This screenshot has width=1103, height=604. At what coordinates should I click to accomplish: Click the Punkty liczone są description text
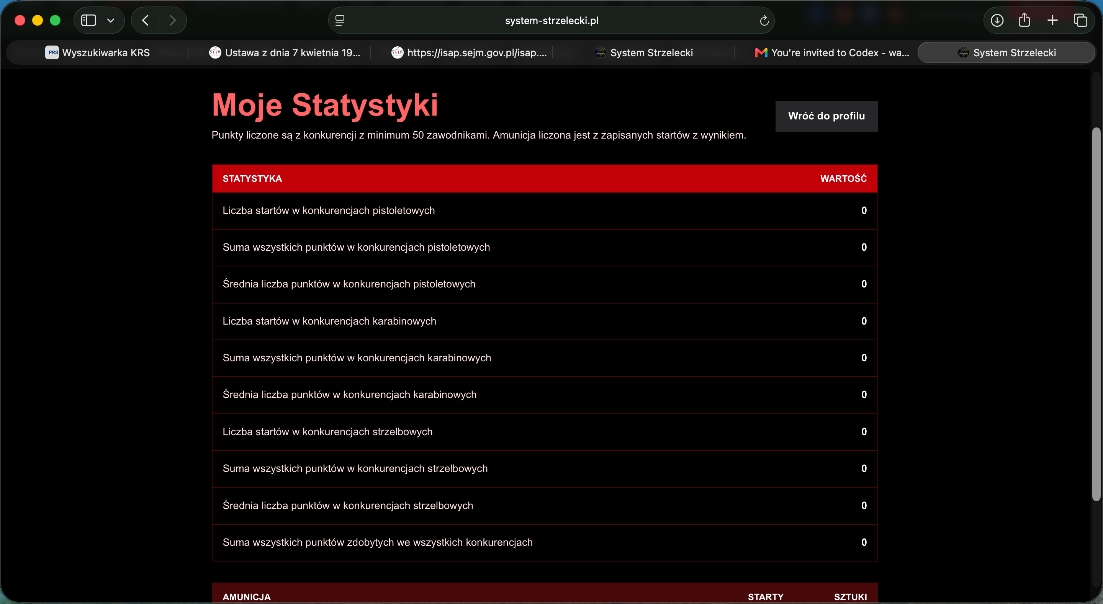[479, 135]
